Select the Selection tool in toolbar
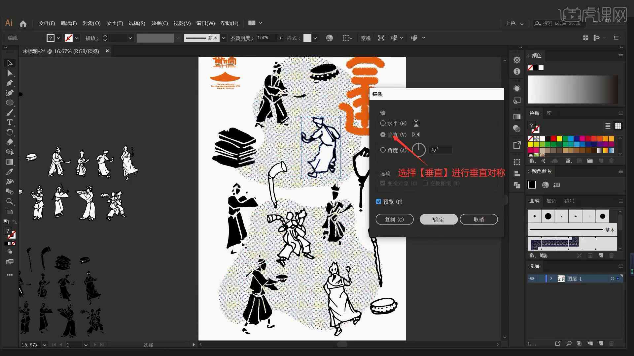The image size is (634, 356). coord(9,63)
